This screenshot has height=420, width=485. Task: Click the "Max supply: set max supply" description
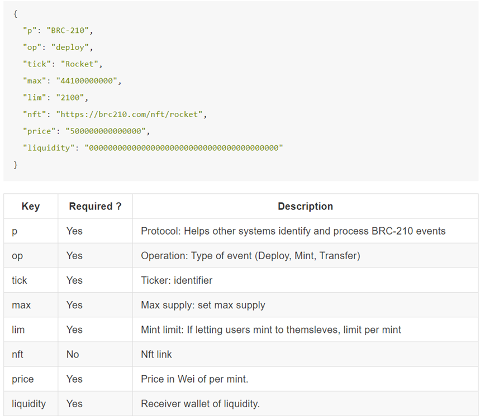(203, 305)
